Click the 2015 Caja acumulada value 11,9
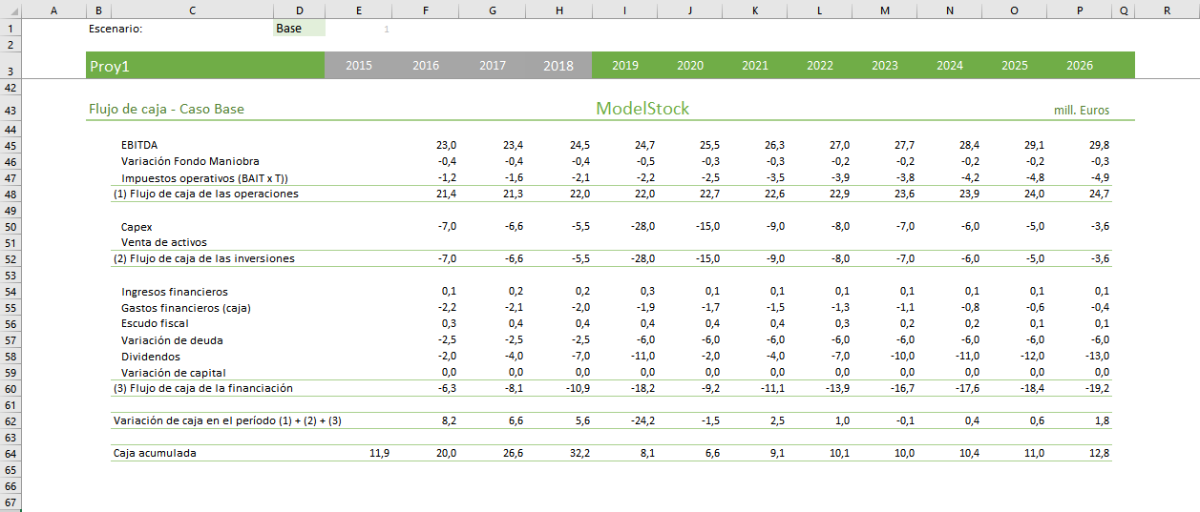The width and height of the screenshot is (1200, 512). [x=378, y=453]
